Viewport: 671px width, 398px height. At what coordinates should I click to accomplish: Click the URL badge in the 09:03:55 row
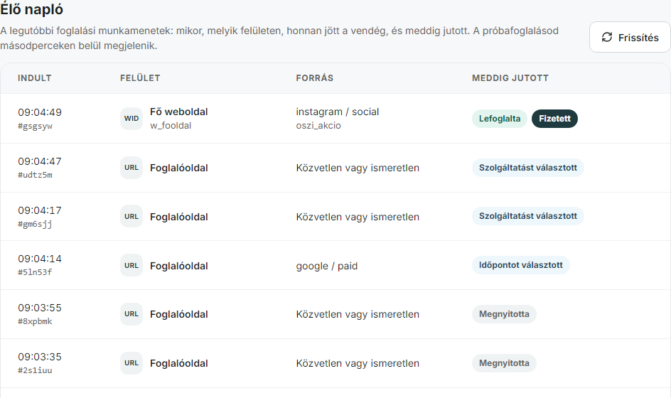pyautogui.click(x=131, y=313)
